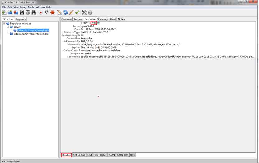Click the Content-Length 26 header row
The height and width of the screenshot is (163, 259).
point(158,35)
